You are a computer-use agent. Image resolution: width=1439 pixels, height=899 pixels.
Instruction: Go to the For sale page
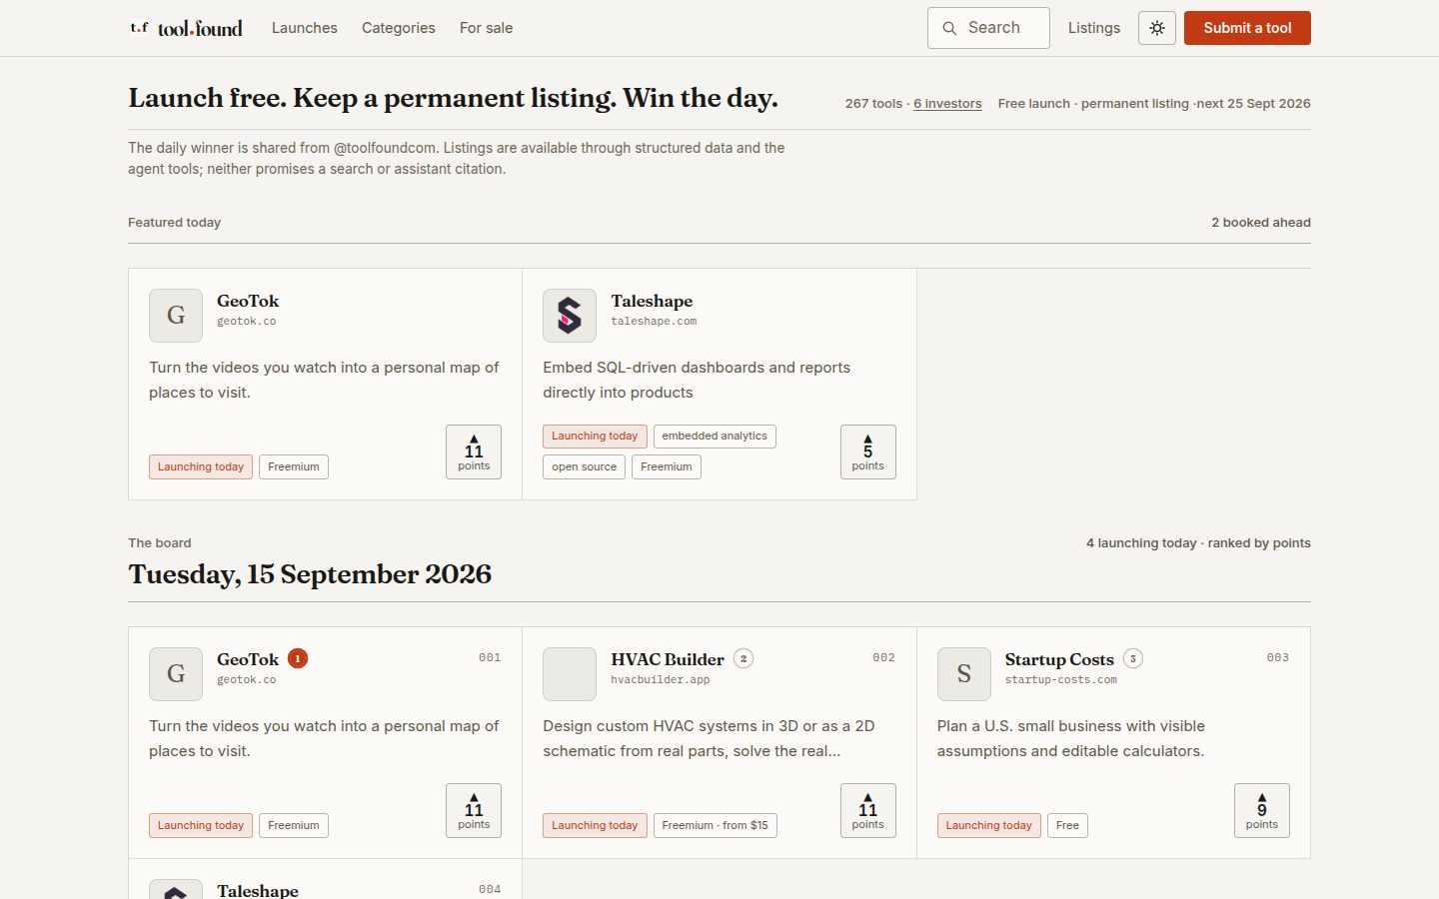pyautogui.click(x=487, y=28)
